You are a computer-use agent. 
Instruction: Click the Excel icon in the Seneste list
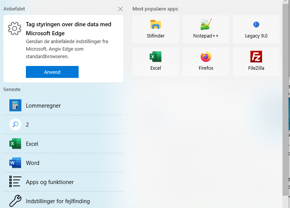tap(15, 144)
